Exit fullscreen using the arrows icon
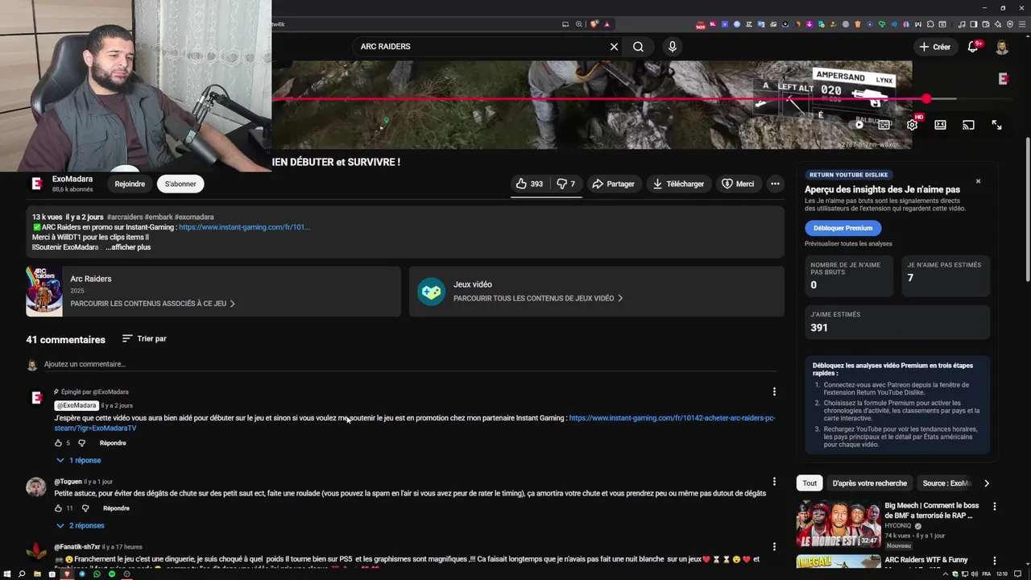Screen dimensions: 1031x580 [996, 125]
